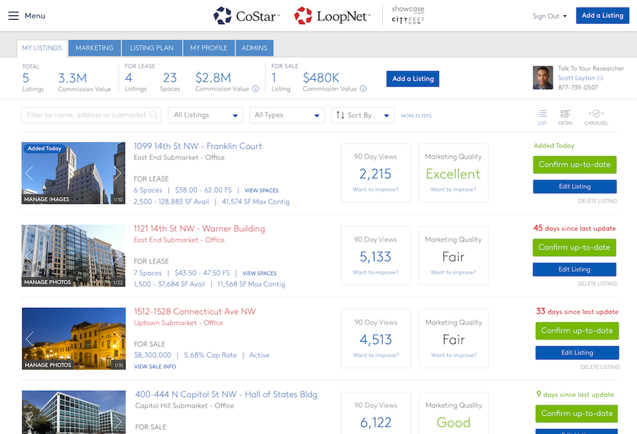Screen dimensions: 637x434
Task: Expand MORE FILTERS
Action: [416, 116]
